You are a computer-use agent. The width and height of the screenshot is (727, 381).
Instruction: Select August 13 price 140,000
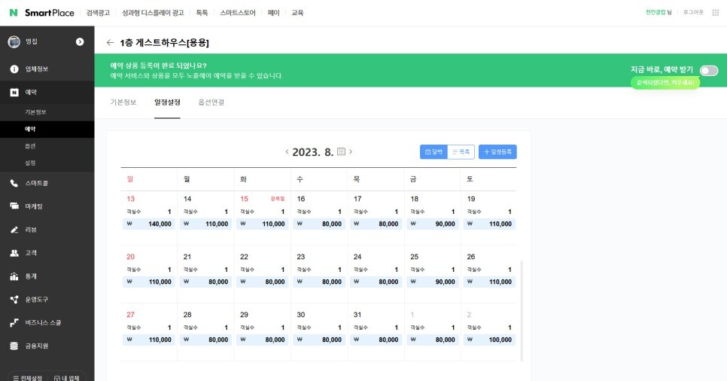click(x=149, y=224)
